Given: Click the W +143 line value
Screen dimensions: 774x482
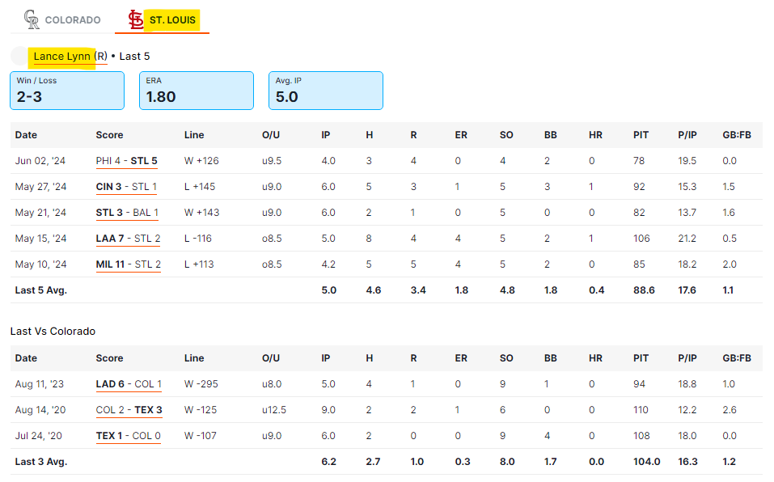Looking at the screenshot, I should tap(202, 213).
